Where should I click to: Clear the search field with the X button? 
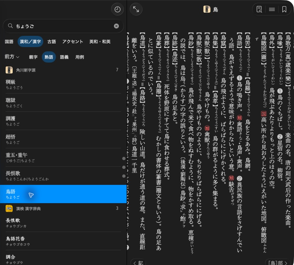pyautogui.click(x=116, y=26)
